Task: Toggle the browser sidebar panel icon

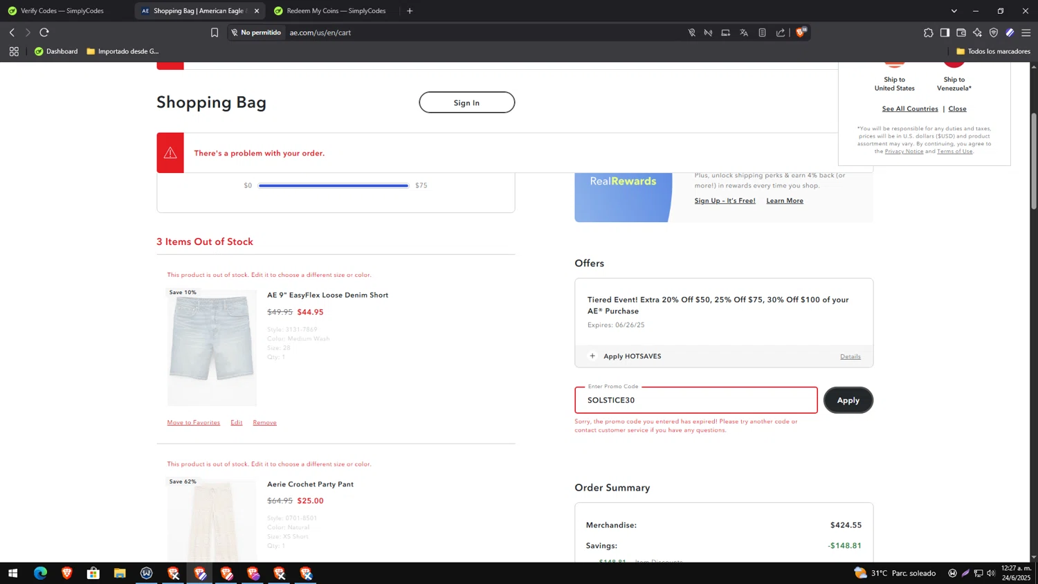Action: click(x=945, y=33)
